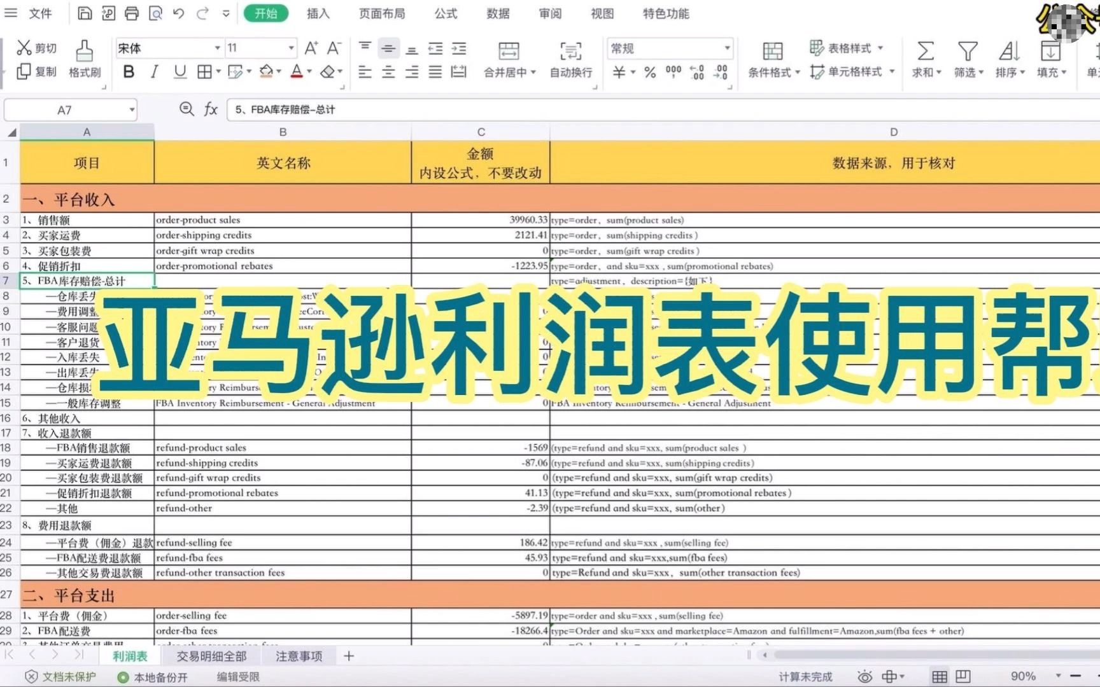This screenshot has height=687, width=1100.
Task: Click the eraser clear-format icon
Action: (x=327, y=72)
